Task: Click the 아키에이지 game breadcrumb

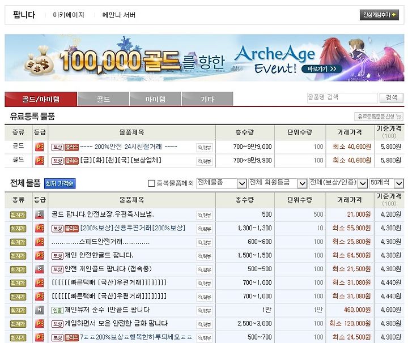Action: (69, 15)
